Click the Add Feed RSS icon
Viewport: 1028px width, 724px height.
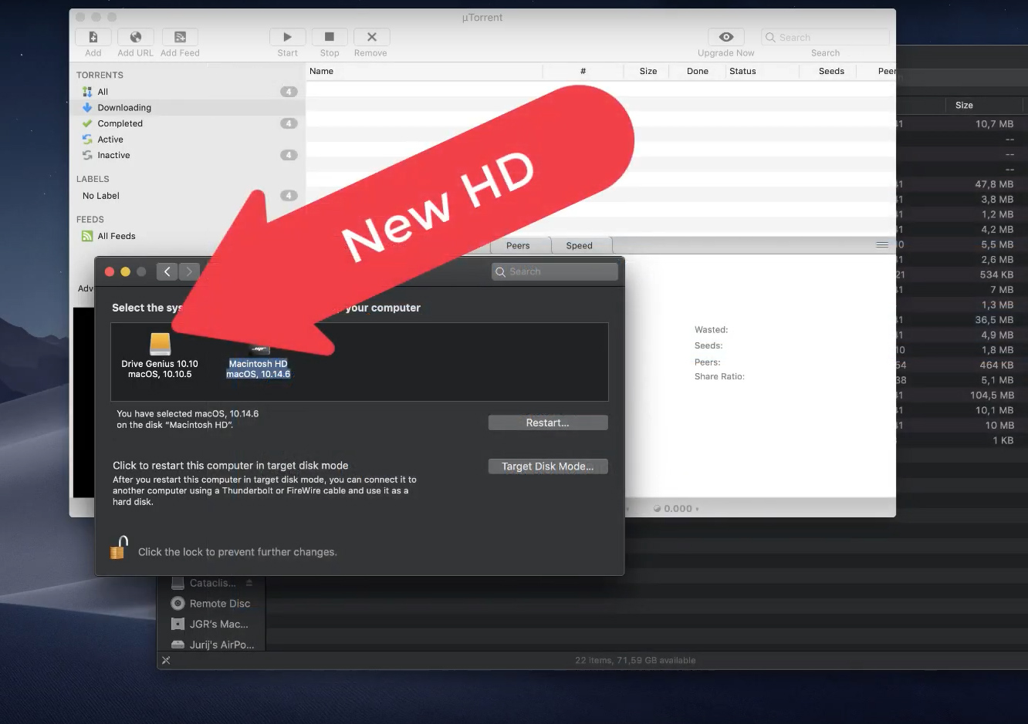coord(180,37)
